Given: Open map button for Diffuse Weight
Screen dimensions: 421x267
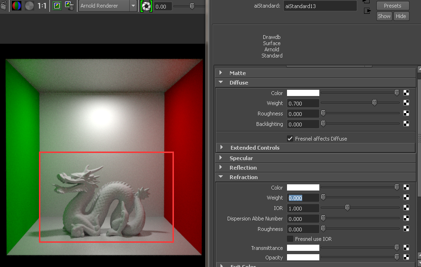Looking at the screenshot, I should tap(406, 103).
